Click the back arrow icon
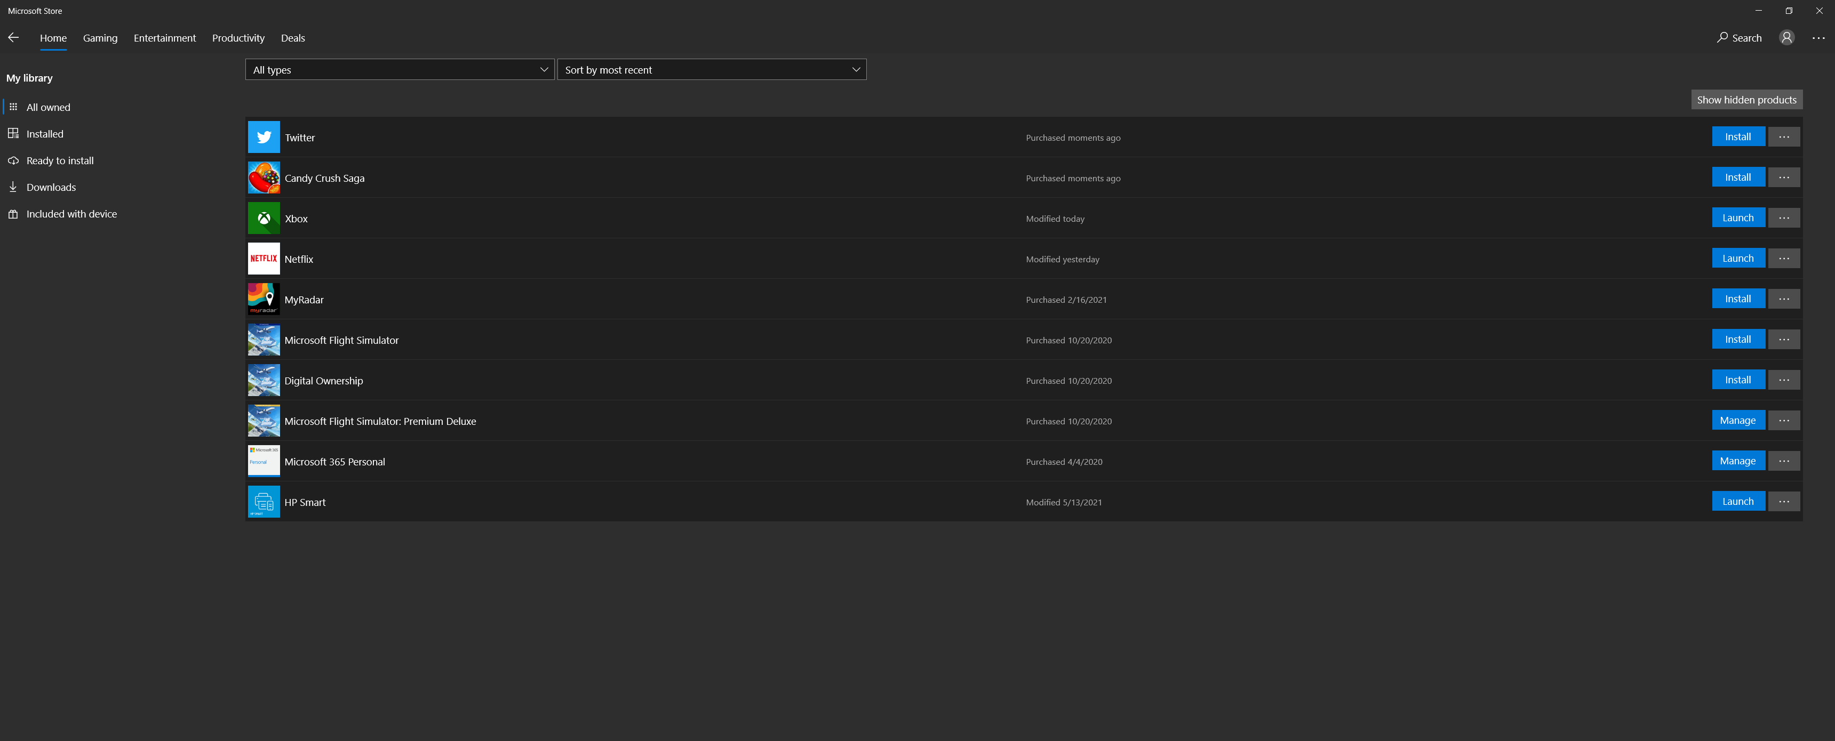Image resolution: width=1835 pixels, height=741 pixels. 13,38
